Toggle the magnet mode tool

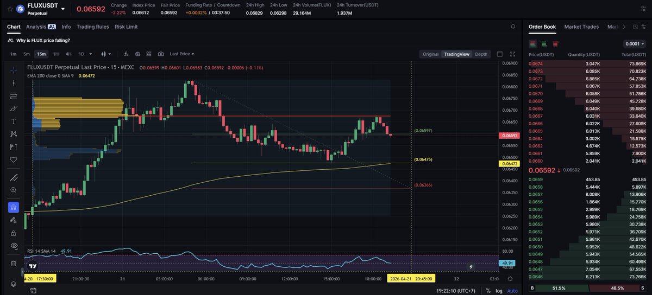(x=14, y=207)
